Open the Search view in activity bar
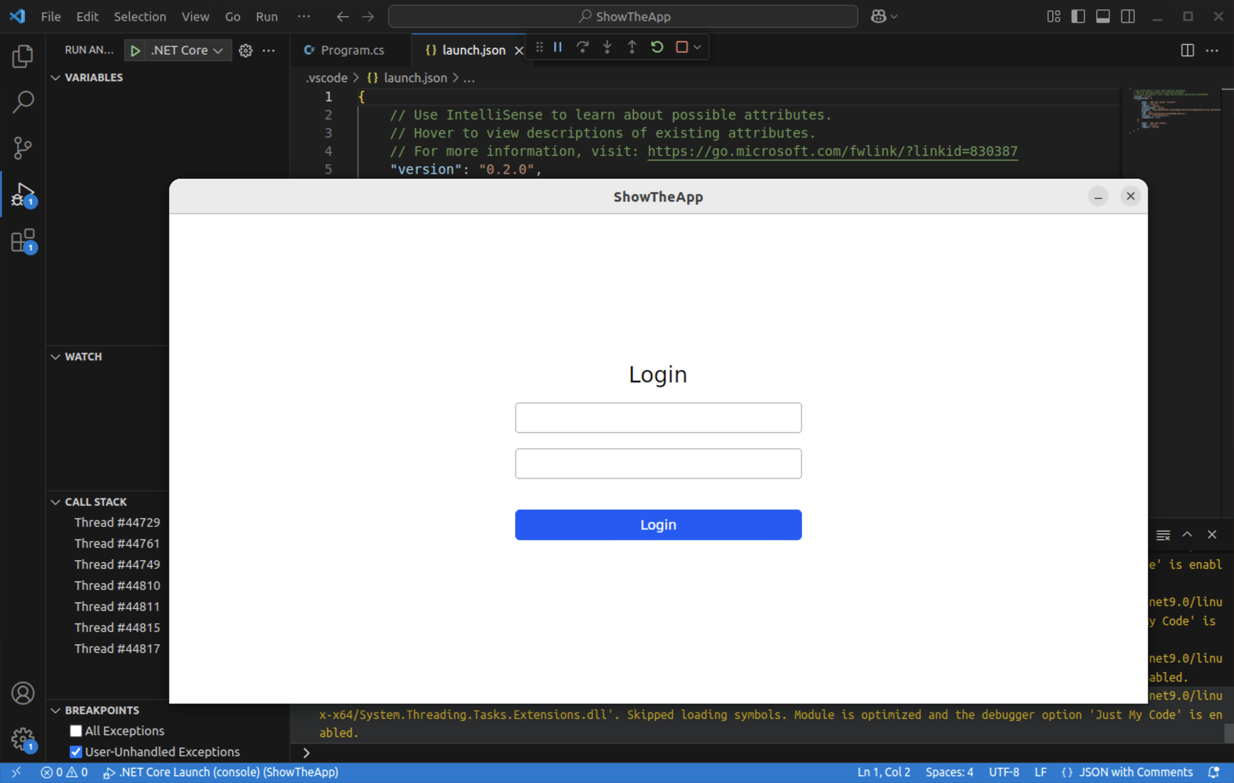This screenshot has height=783, width=1234. [x=22, y=102]
